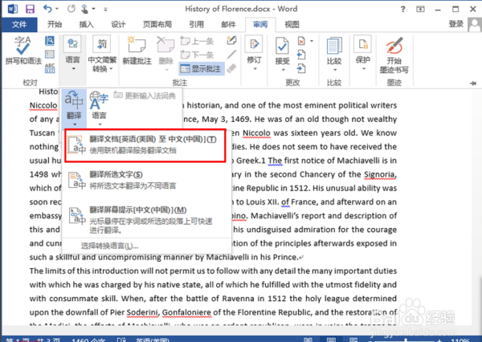
Task: Expand the 修订 dropdown arrow
Action: 255,68
